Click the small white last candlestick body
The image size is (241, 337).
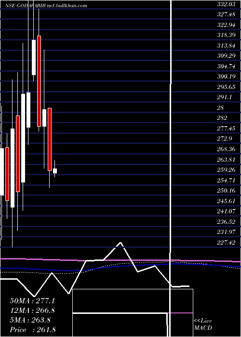[55, 171]
